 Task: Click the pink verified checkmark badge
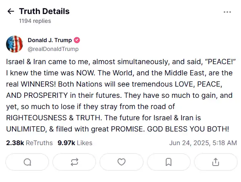pos(77,40)
